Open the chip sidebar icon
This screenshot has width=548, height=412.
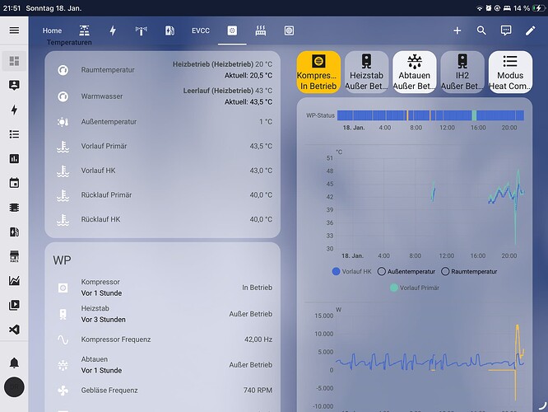click(x=14, y=208)
